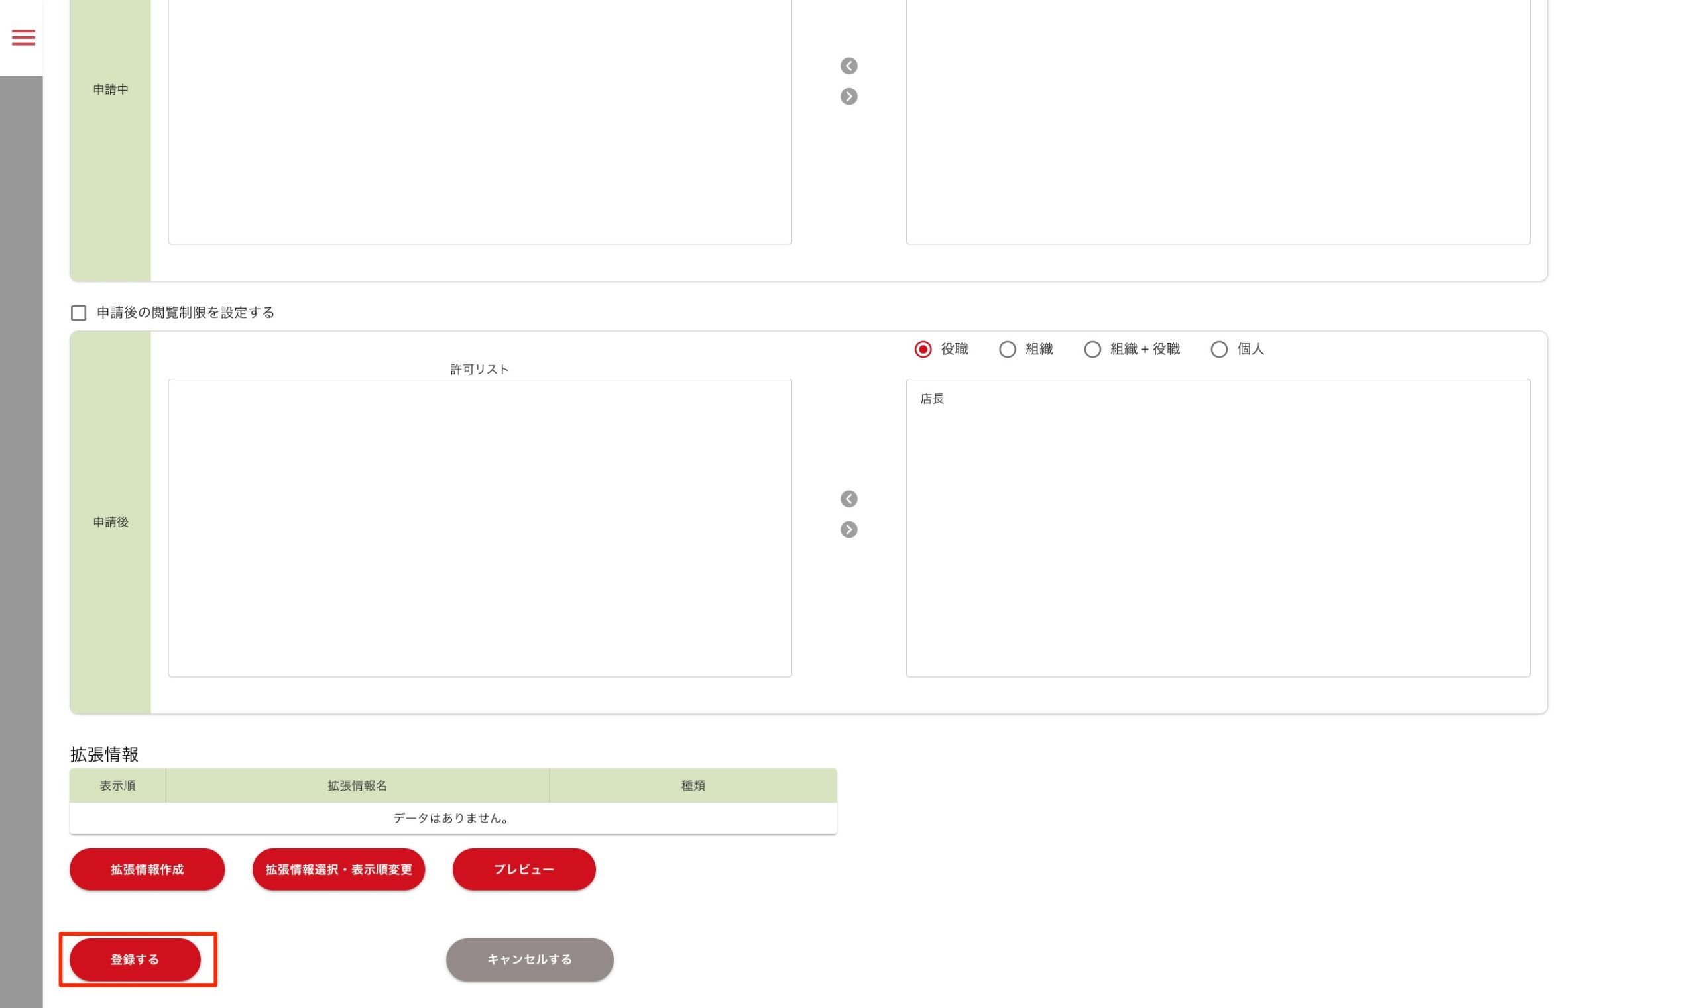1697x1008 pixels.
Task: Click the 表示順 column header
Action: (117, 786)
